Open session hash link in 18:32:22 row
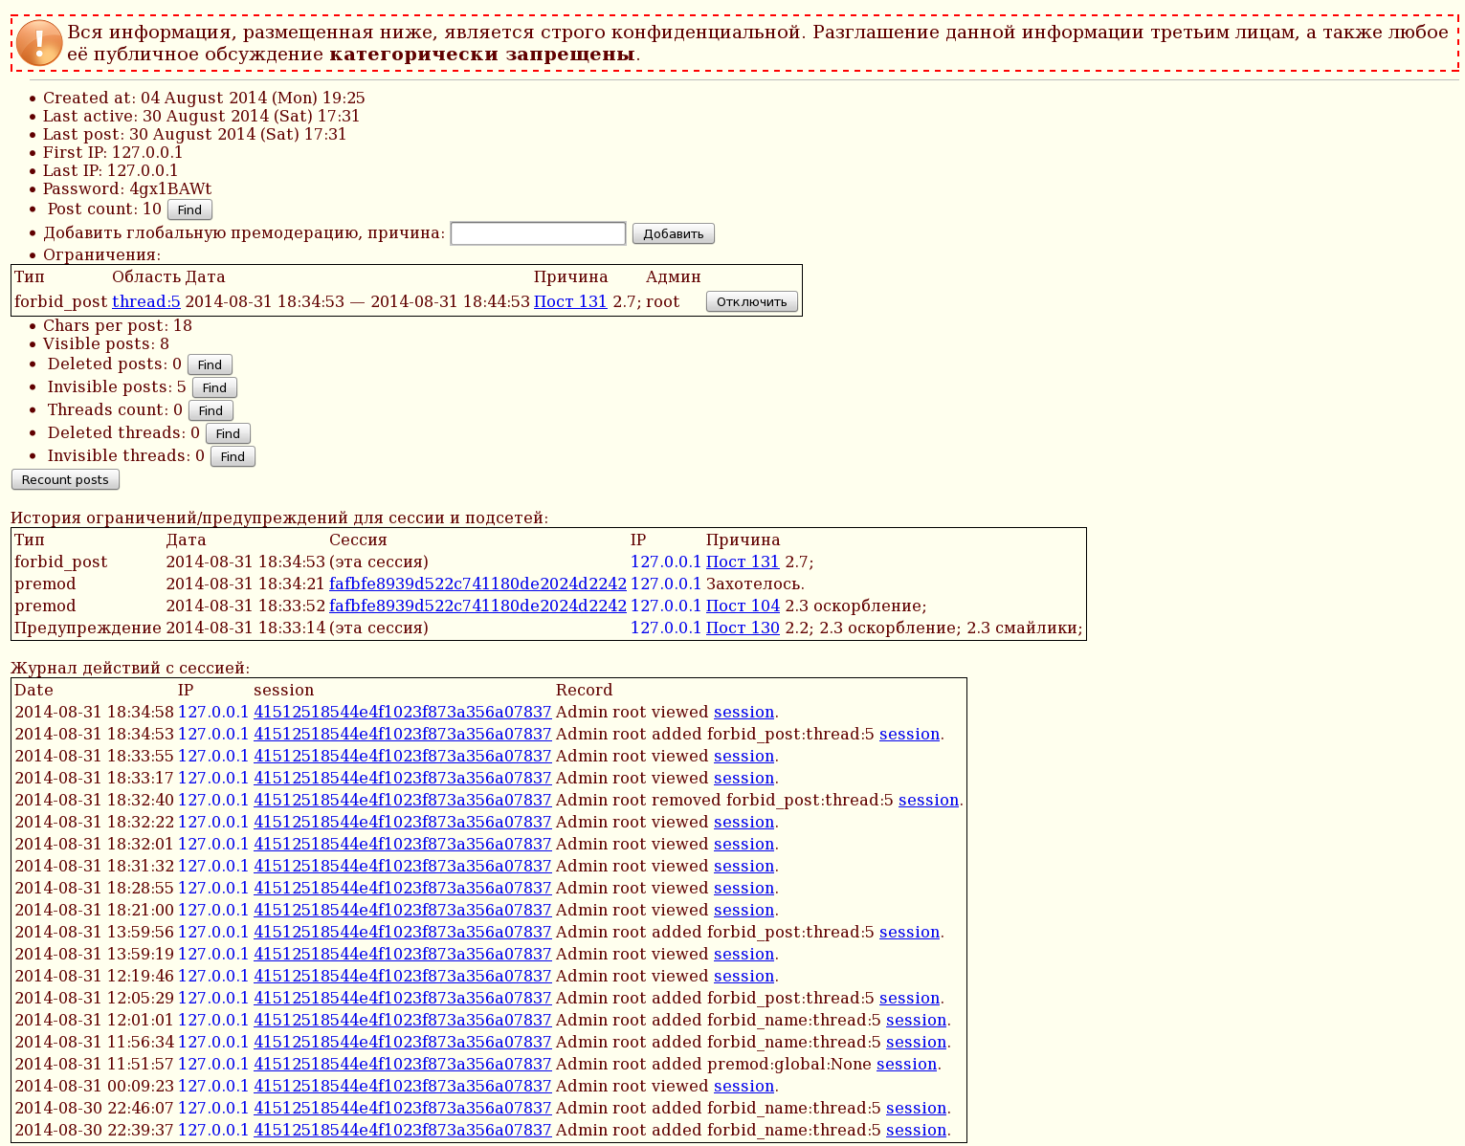 [403, 822]
